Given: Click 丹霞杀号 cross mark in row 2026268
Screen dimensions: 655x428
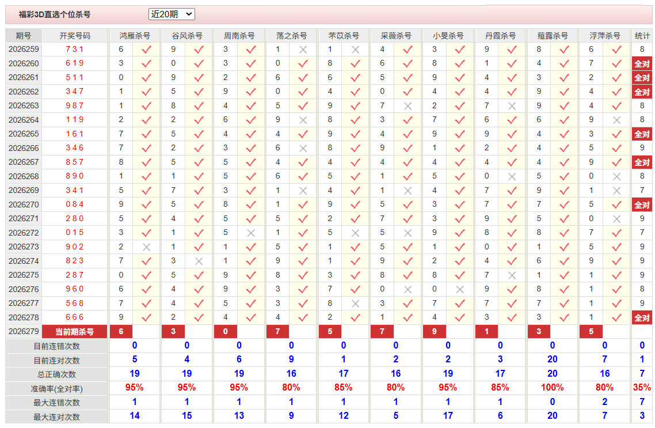Looking at the screenshot, I should click(512, 177).
